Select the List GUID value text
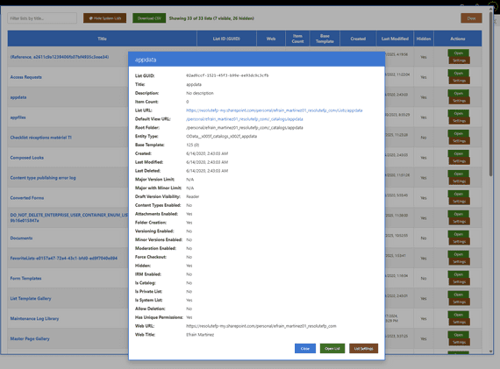The width and height of the screenshot is (500, 369). pyautogui.click(x=227, y=75)
